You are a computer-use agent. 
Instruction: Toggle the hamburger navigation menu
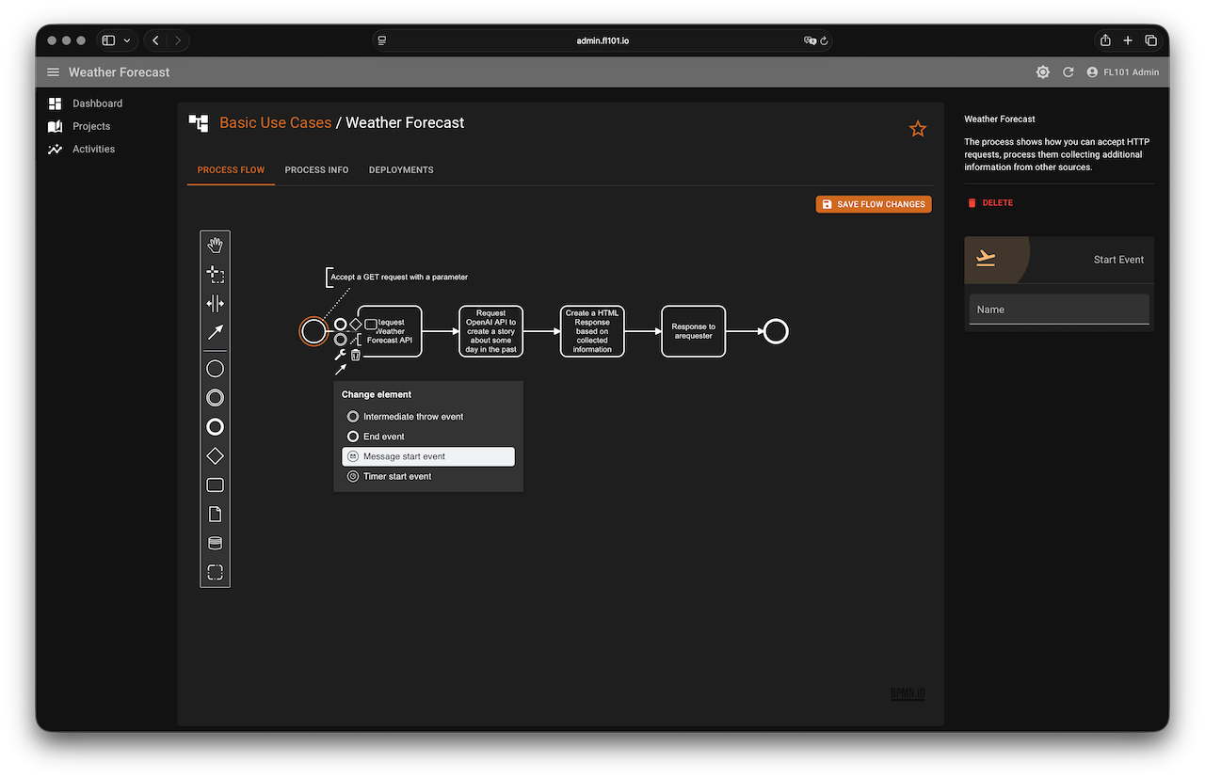53,72
